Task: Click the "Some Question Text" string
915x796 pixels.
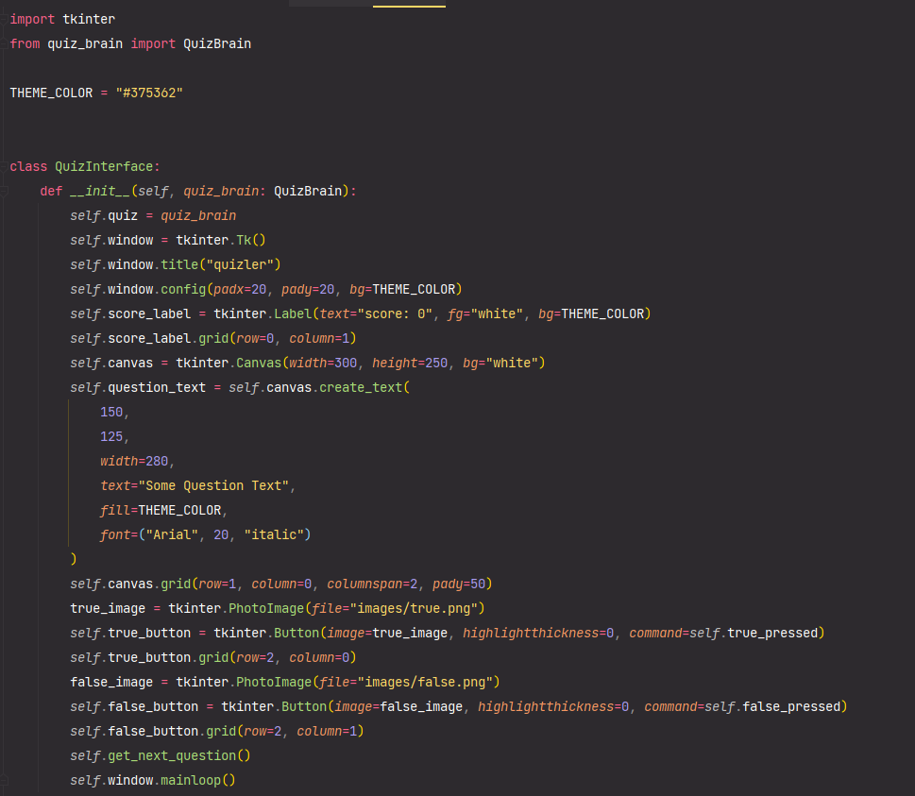Action: (x=213, y=485)
